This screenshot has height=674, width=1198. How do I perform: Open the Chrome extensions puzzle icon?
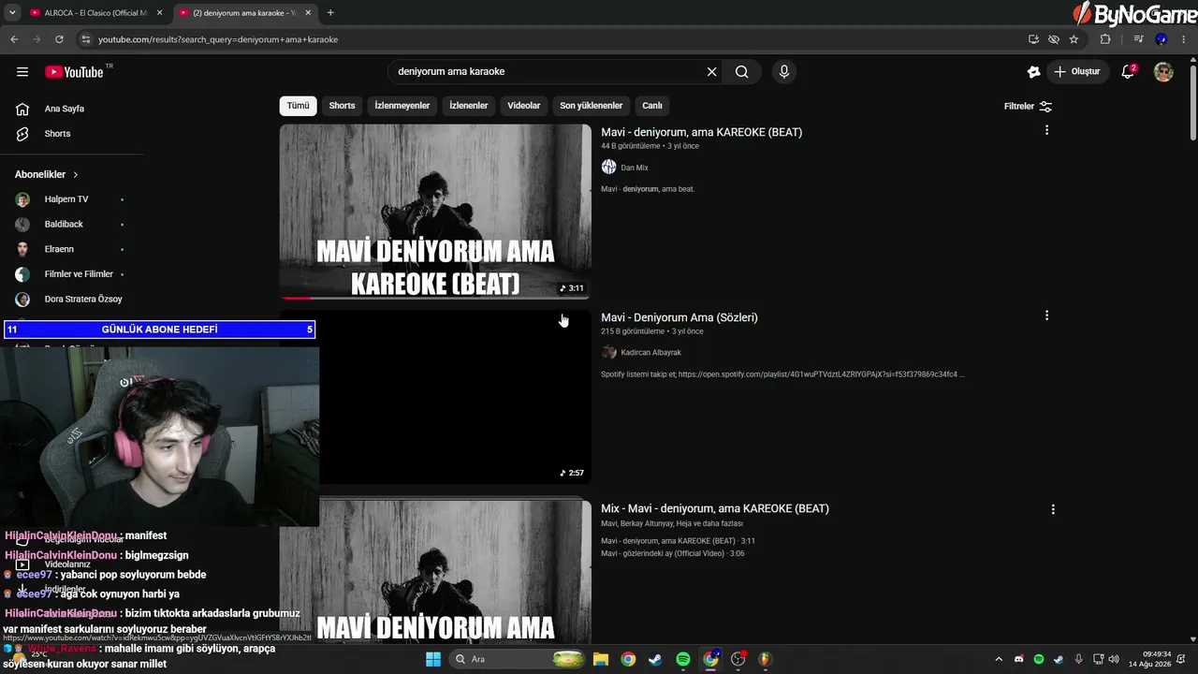(x=1105, y=39)
